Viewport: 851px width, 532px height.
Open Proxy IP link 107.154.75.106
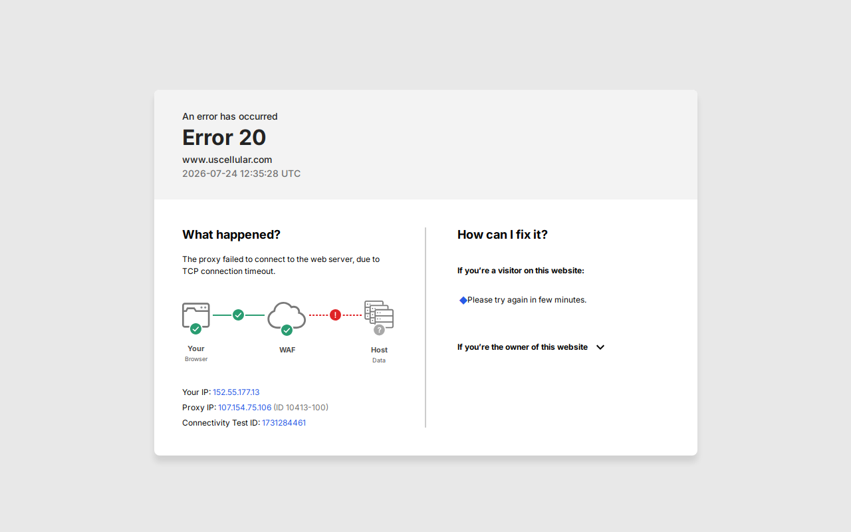coord(245,408)
